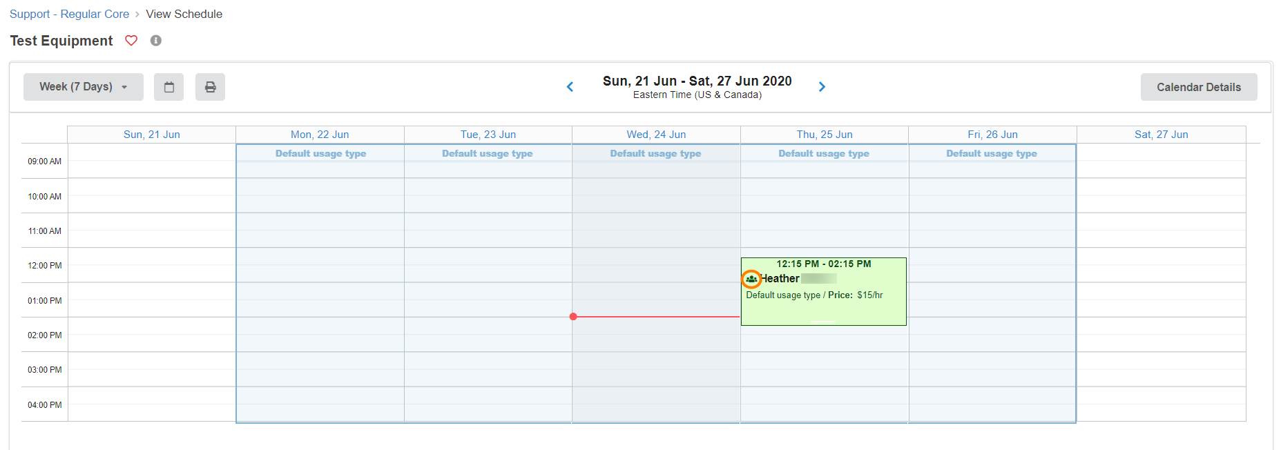The height and width of the screenshot is (450, 1281).
Task: Navigate to Support - Regular Core breadcrumb
Action: click(x=69, y=14)
